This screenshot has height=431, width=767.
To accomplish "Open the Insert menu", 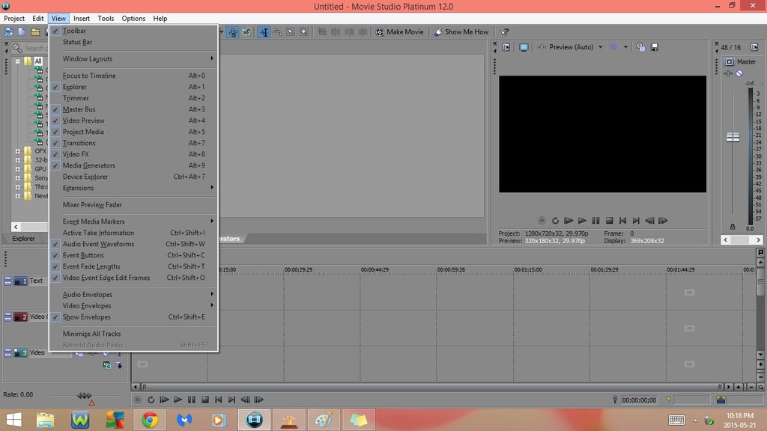I will [82, 18].
